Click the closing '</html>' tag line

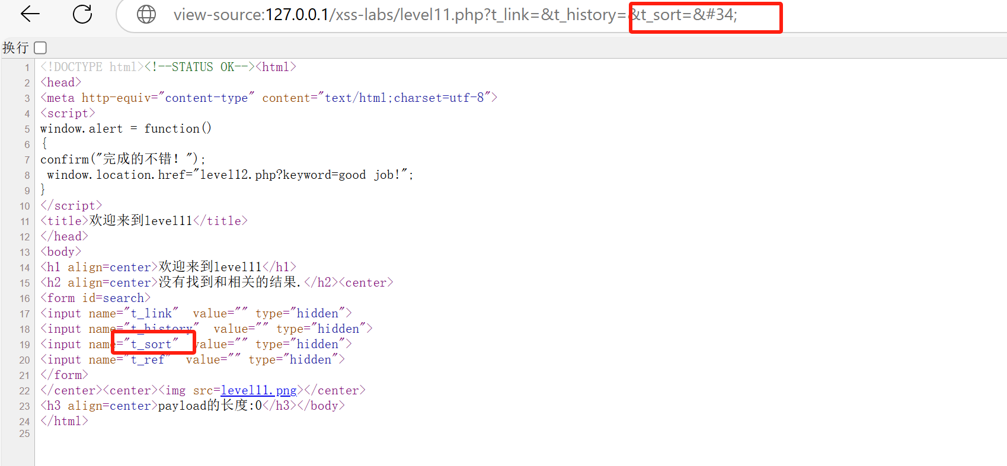coord(64,421)
